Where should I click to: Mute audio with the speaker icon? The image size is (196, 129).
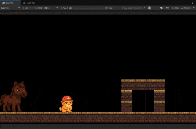161,8
